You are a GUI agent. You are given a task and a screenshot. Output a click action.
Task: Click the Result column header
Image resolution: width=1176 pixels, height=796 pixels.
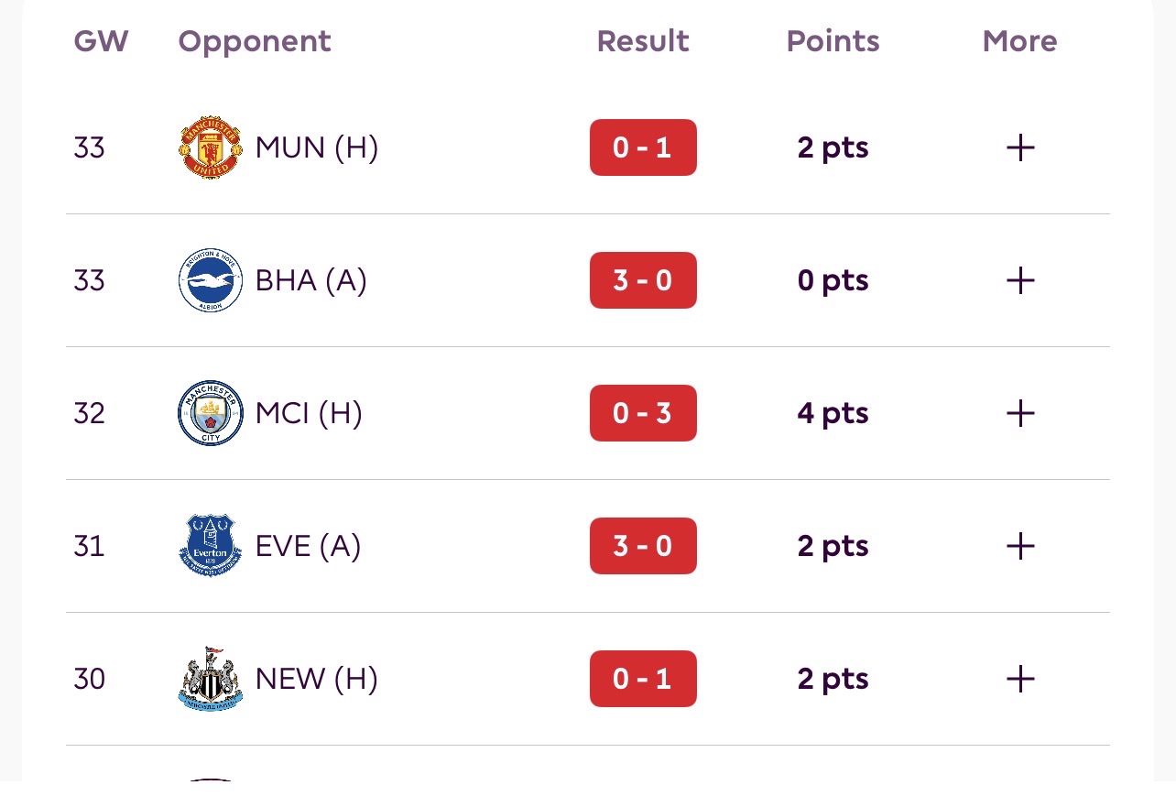pyautogui.click(x=643, y=41)
